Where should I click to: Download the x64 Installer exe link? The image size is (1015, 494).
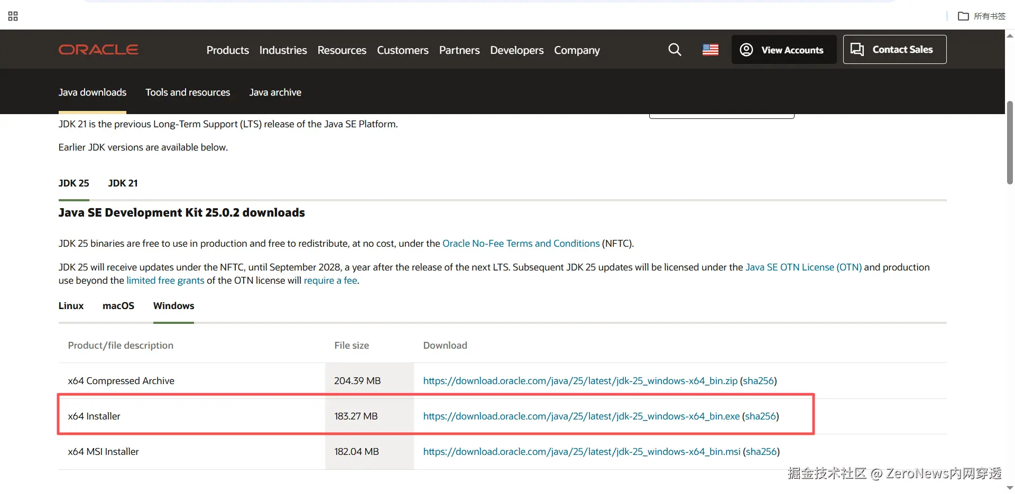[x=582, y=416]
